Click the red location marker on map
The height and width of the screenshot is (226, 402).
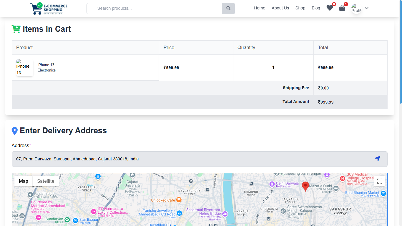click(x=305, y=186)
